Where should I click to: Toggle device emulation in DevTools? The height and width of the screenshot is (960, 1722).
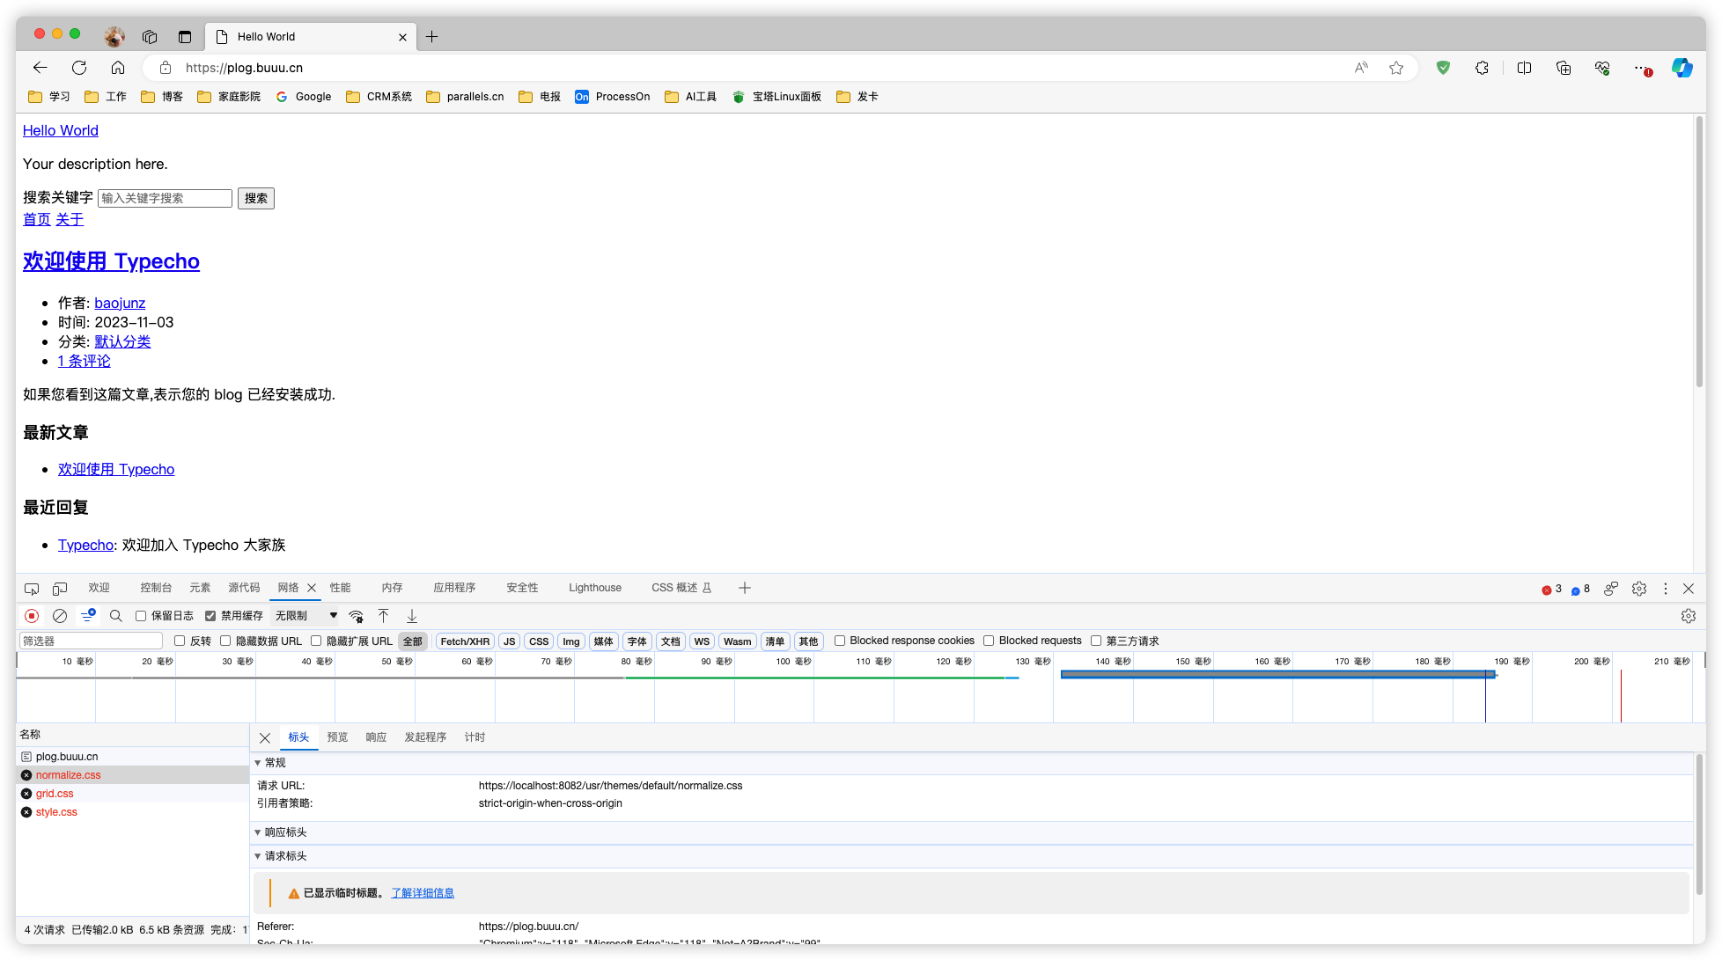(x=60, y=589)
